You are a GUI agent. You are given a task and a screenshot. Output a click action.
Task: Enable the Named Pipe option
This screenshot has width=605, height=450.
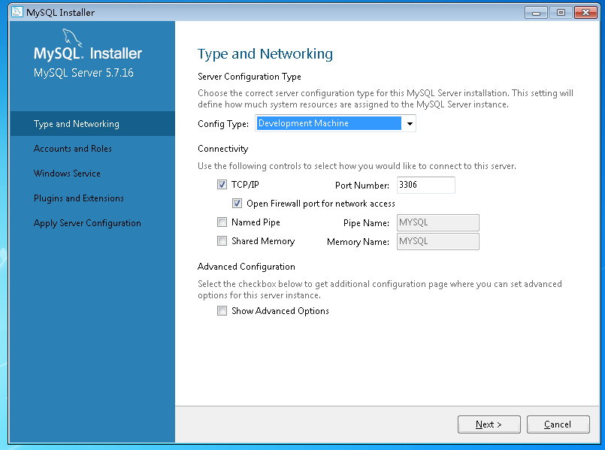coord(222,222)
